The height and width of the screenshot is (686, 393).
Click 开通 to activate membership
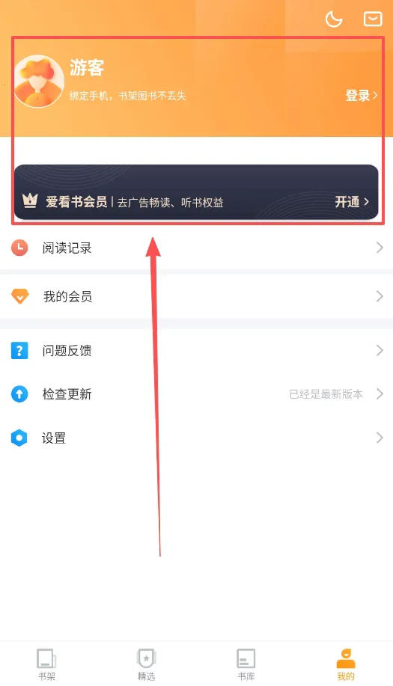[352, 202]
